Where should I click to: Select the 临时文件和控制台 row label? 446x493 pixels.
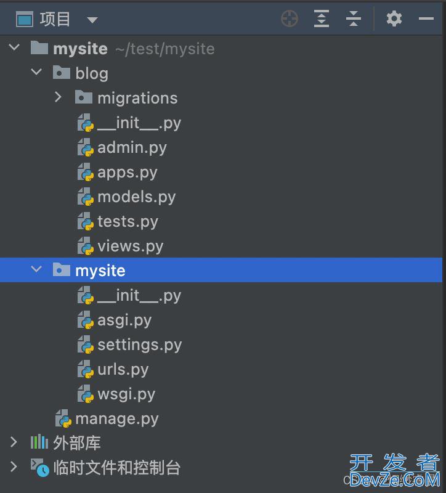pyautogui.click(x=116, y=468)
